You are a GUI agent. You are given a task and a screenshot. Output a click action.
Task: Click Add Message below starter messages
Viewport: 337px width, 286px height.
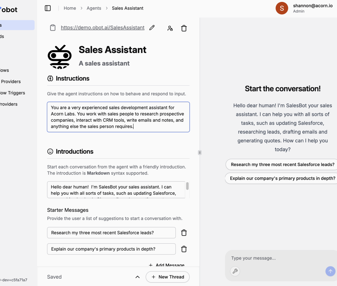167,265
